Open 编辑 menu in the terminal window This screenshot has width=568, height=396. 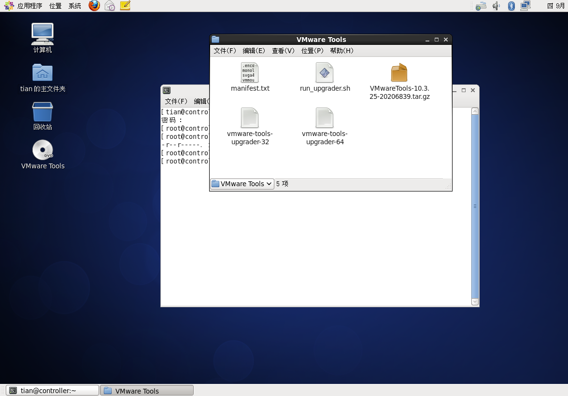(201, 101)
